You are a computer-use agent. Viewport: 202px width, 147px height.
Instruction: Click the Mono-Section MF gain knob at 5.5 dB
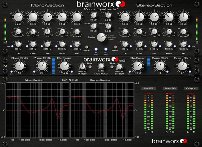(x=48, y=17)
